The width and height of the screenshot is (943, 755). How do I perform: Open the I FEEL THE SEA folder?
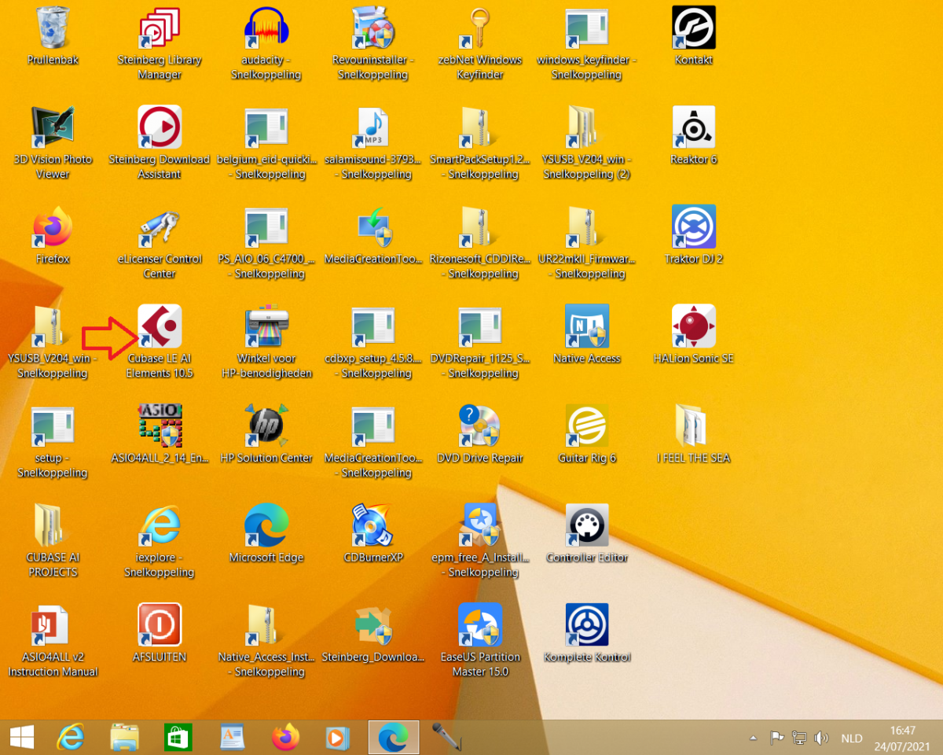[x=694, y=426]
